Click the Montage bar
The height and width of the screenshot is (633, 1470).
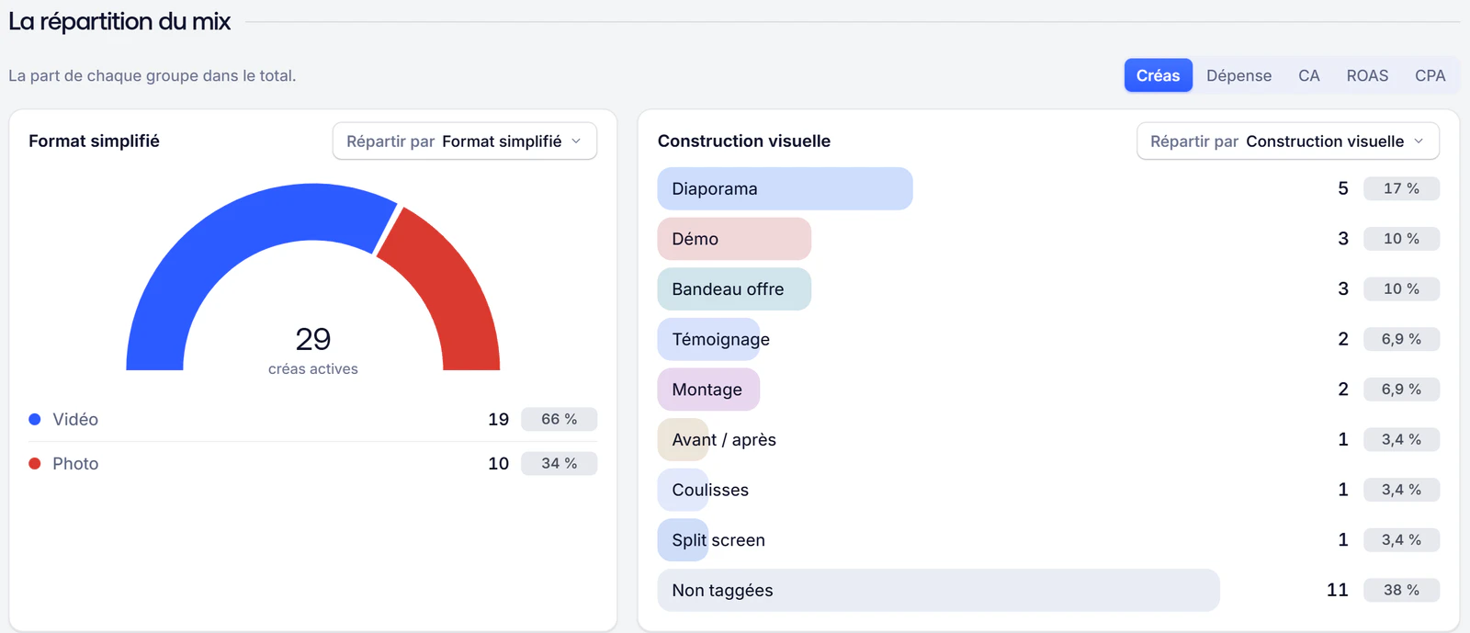708,390
